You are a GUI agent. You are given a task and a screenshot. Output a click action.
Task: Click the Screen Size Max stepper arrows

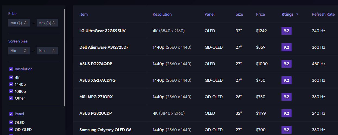(x=54, y=51)
